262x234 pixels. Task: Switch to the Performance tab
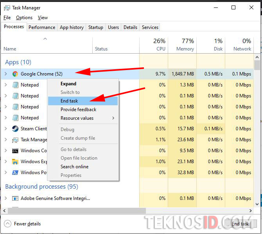(42, 27)
